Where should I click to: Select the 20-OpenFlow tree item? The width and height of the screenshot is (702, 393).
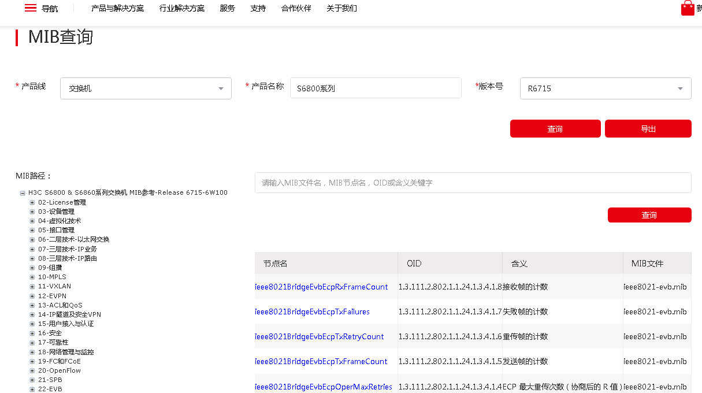[x=60, y=370]
